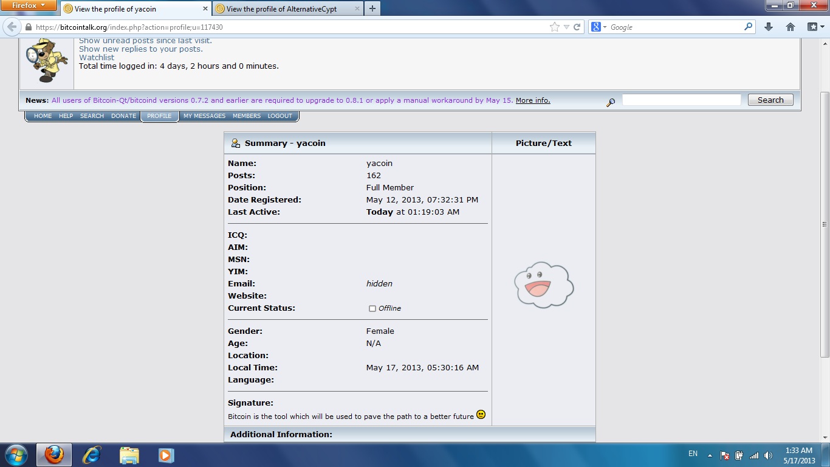
Task: Click LOGOUT in forum menu
Action: point(280,116)
